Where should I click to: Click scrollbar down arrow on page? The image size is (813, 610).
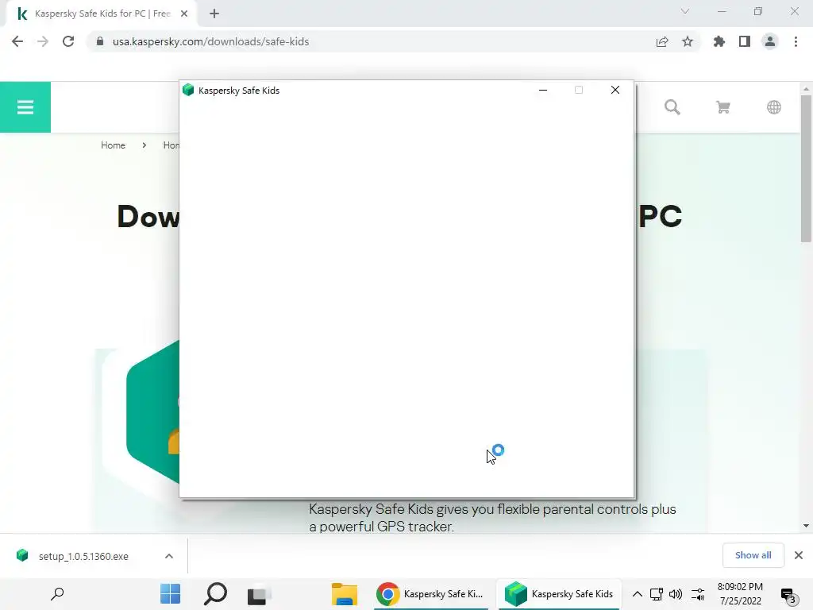pos(806,526)
